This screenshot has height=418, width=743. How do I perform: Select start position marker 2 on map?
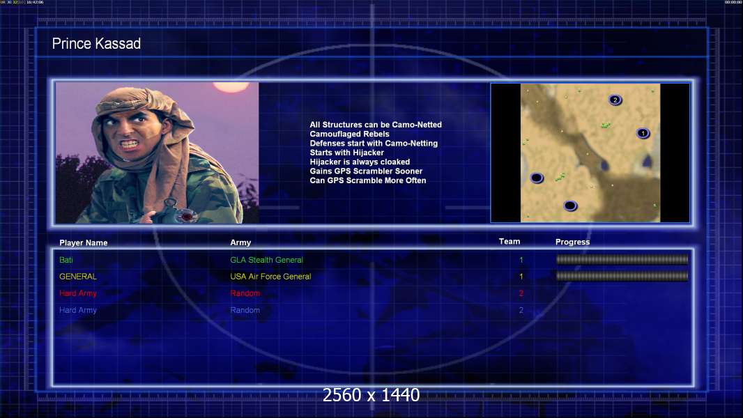[615, 100]
